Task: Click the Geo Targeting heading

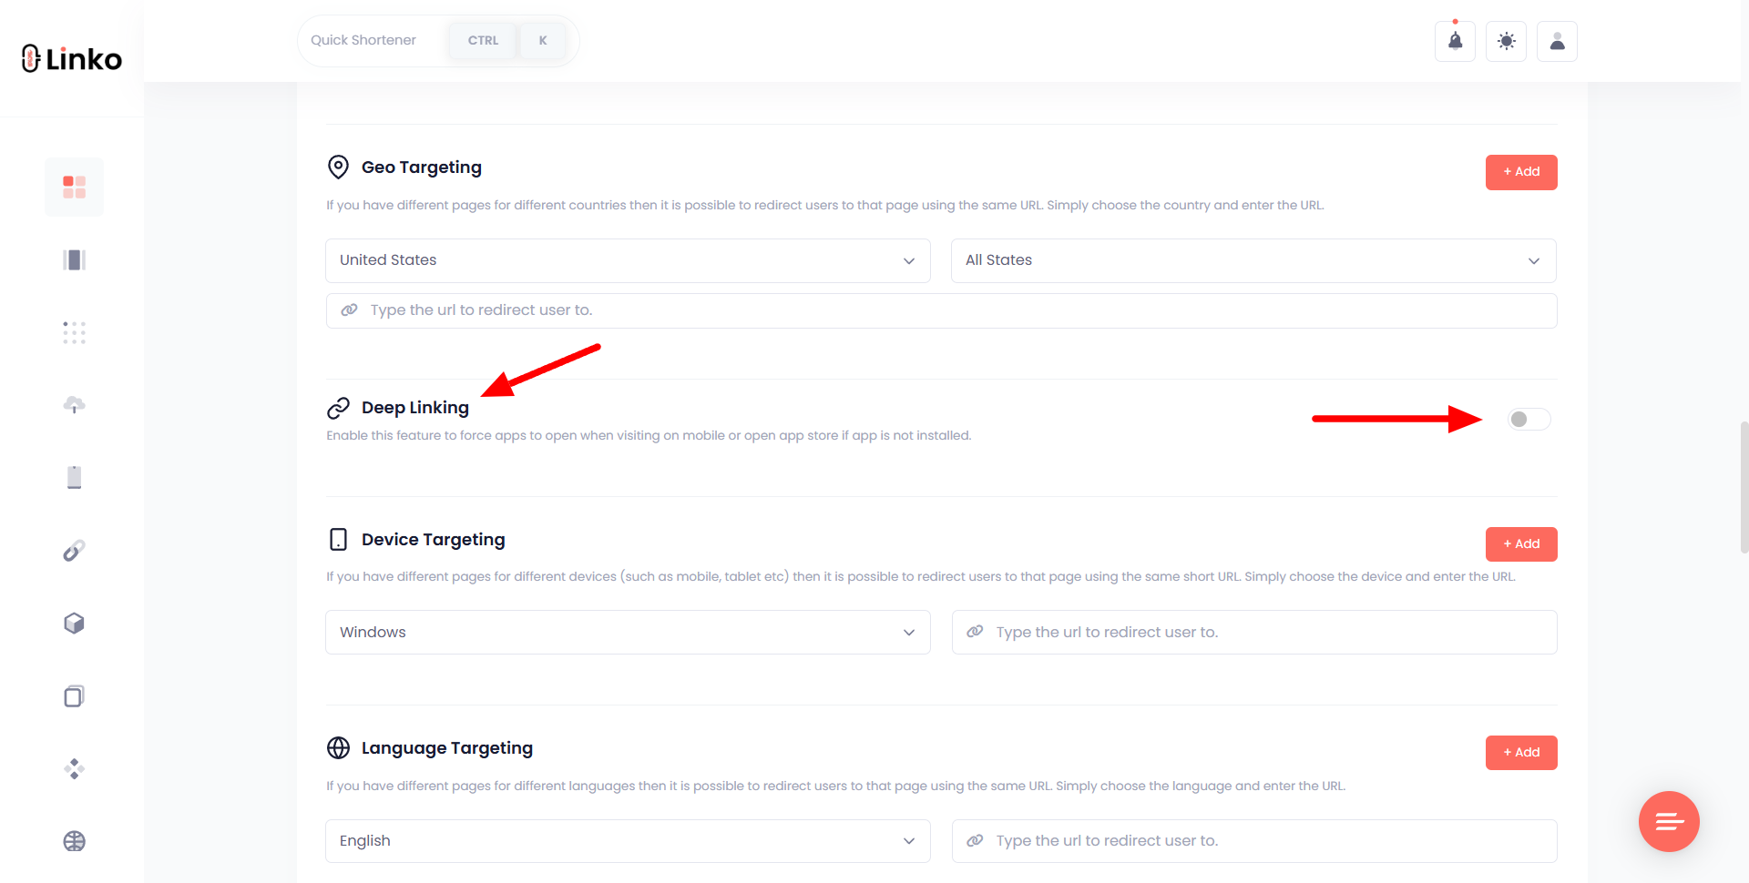Action: [422, 167]
